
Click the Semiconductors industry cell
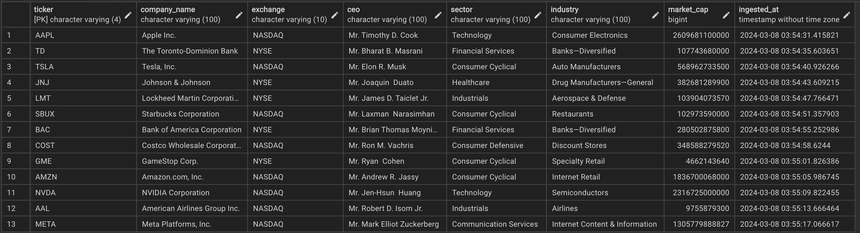(605, 193)
